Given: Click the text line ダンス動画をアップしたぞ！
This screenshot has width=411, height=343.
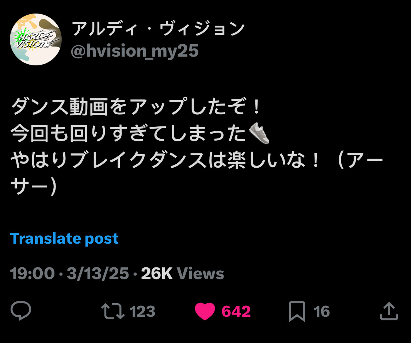Looking at the screenshot, I should coord(136,106).
